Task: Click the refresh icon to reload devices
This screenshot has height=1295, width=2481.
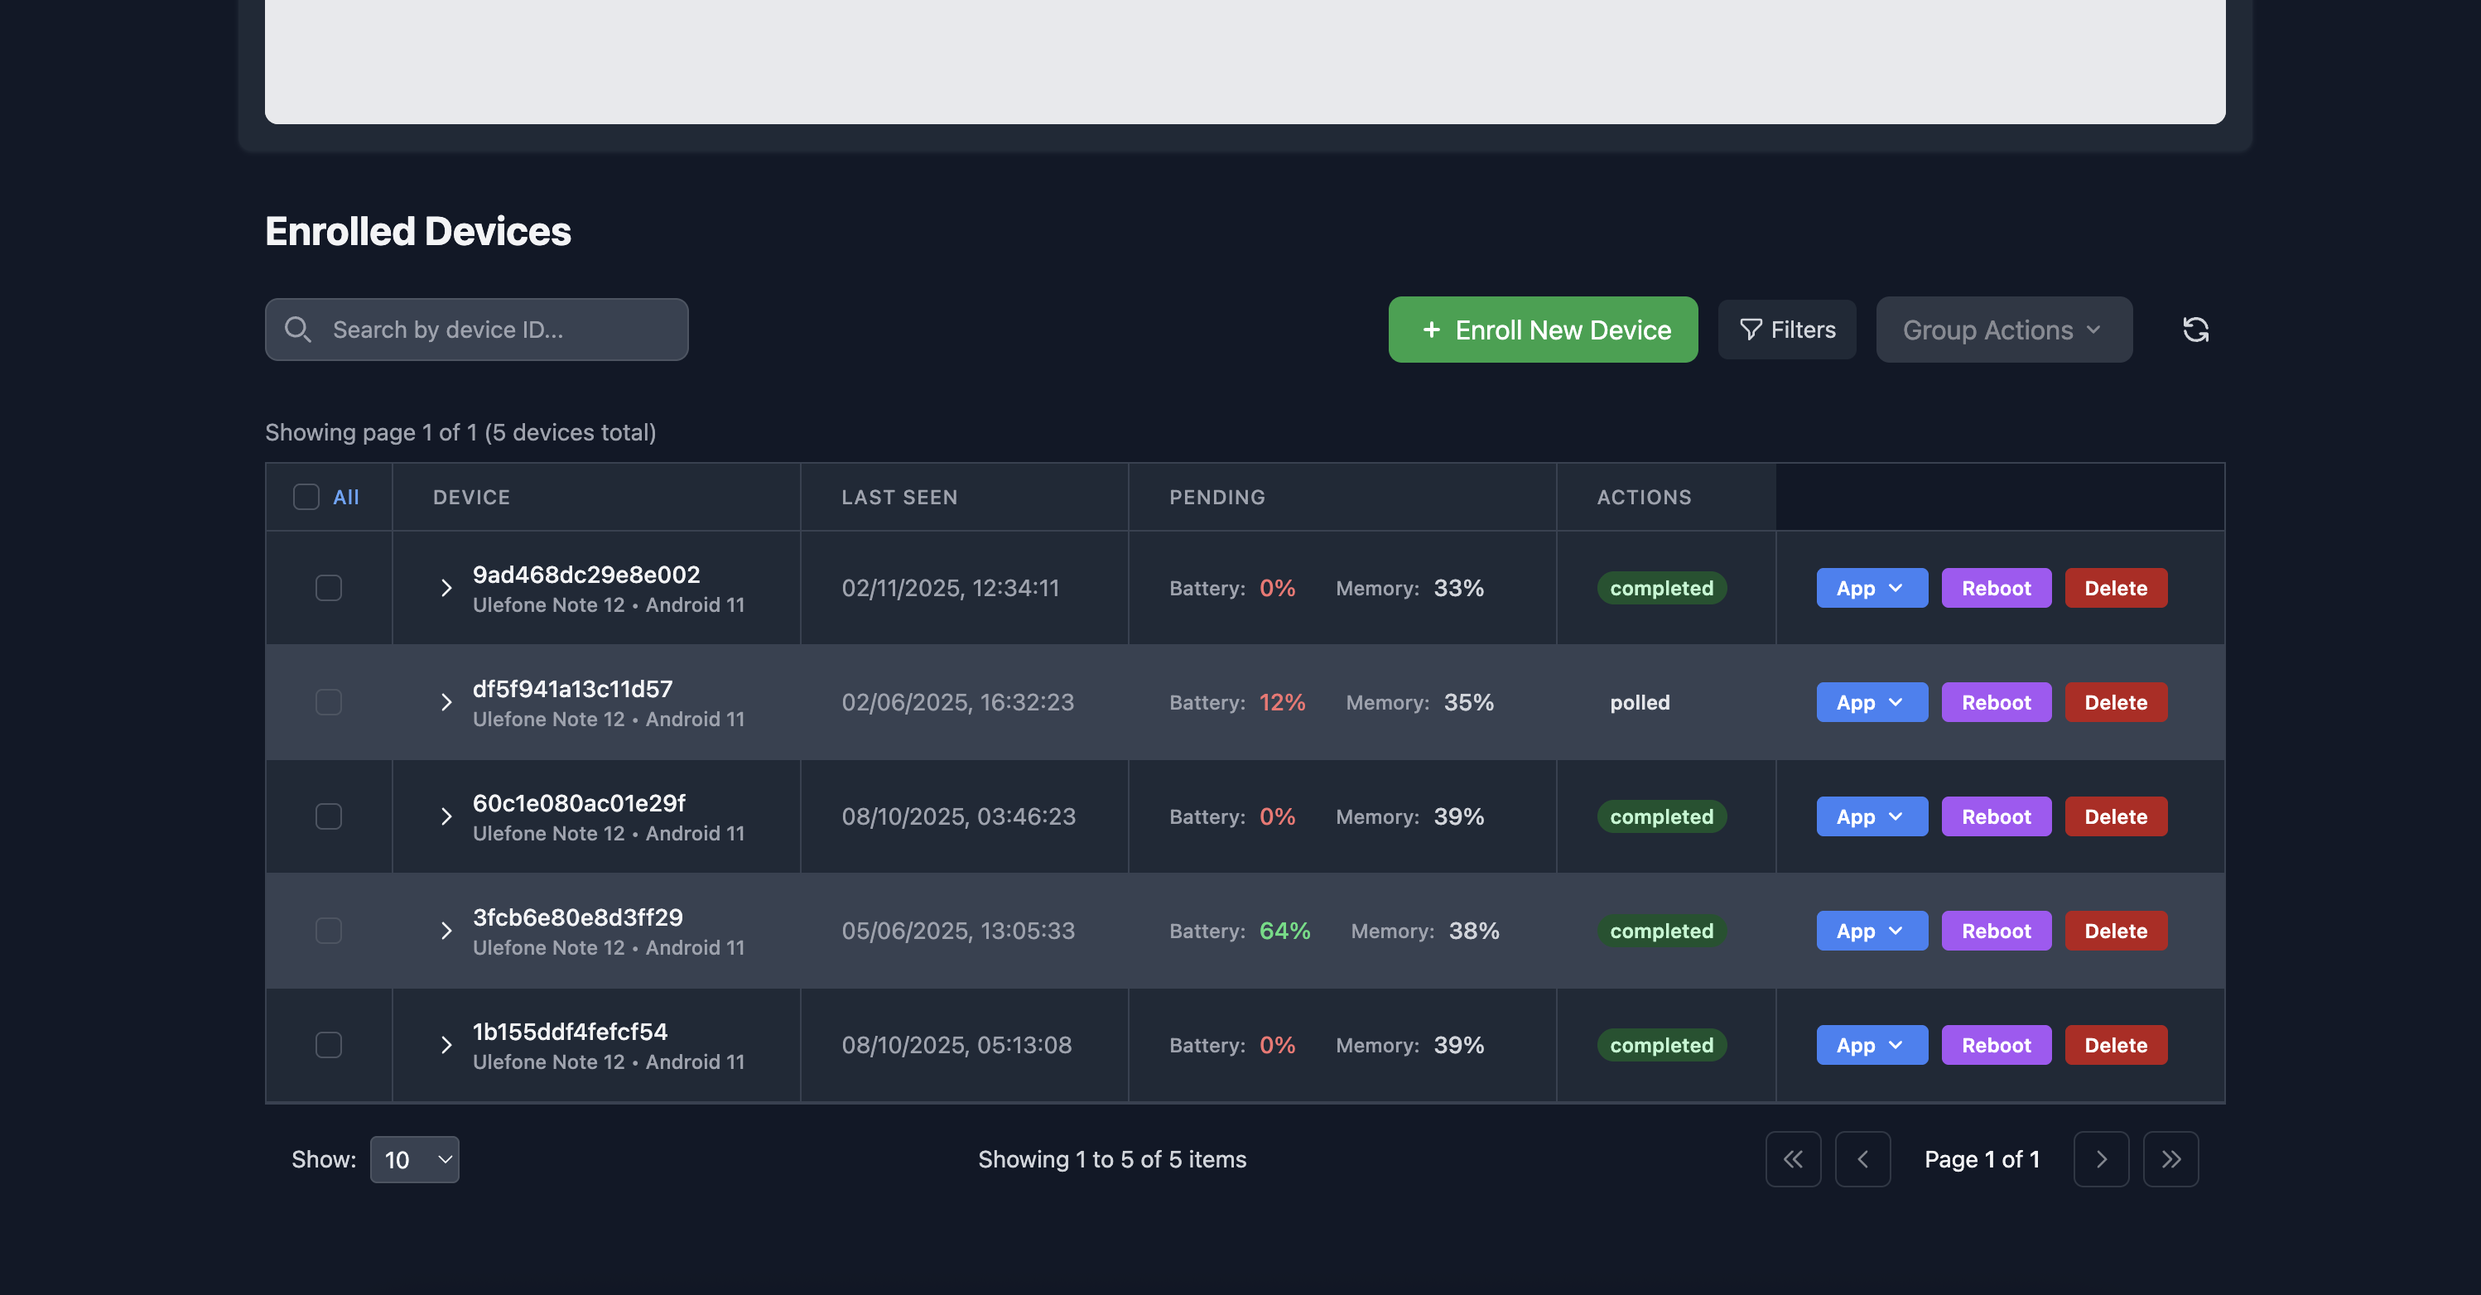Action: pyautogui.click(x=2197, y=330)
